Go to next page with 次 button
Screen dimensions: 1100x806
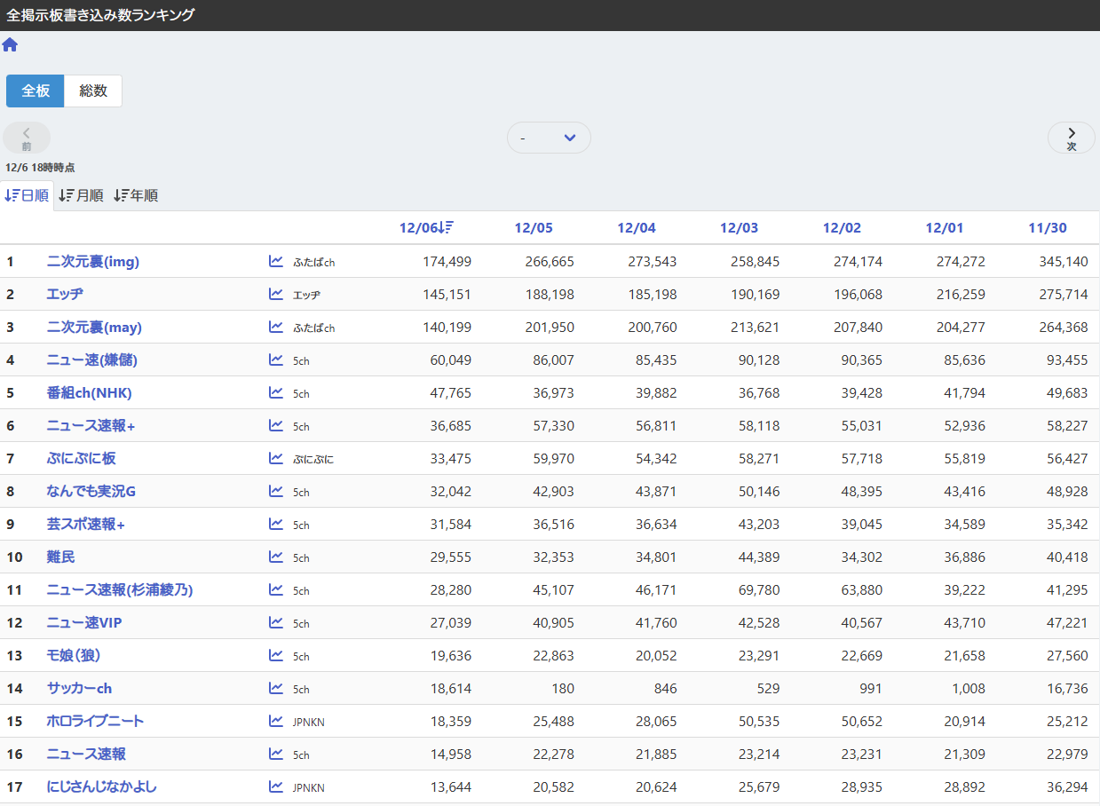pyautogui.click(x=1071, y=138)
